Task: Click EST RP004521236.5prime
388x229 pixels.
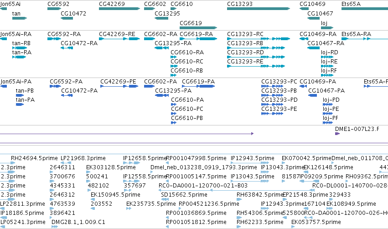Action: [209, 204]
